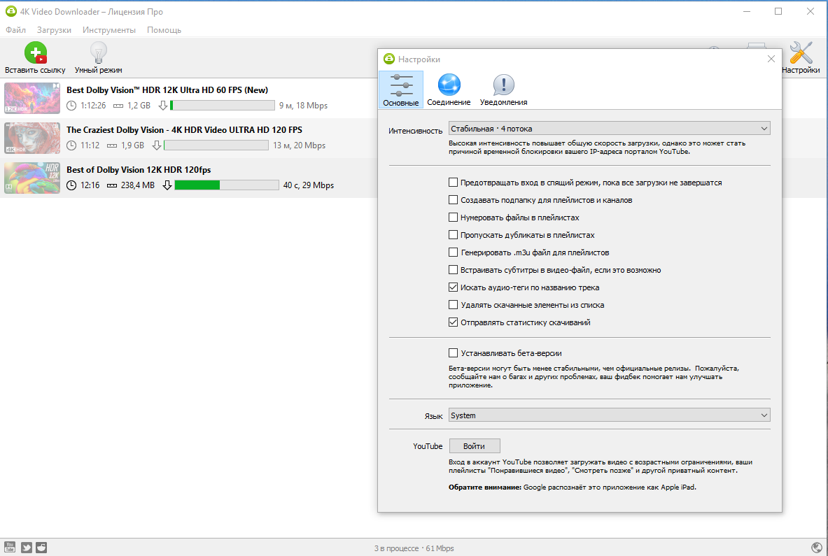Check Создавать подпапку для плейлистов и каналов

[x=453, y=199]
